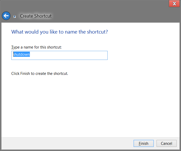Screen dimensions: 181x151
Task: Click the word "Shortcut" in the title
Action: tap(43, 16)
